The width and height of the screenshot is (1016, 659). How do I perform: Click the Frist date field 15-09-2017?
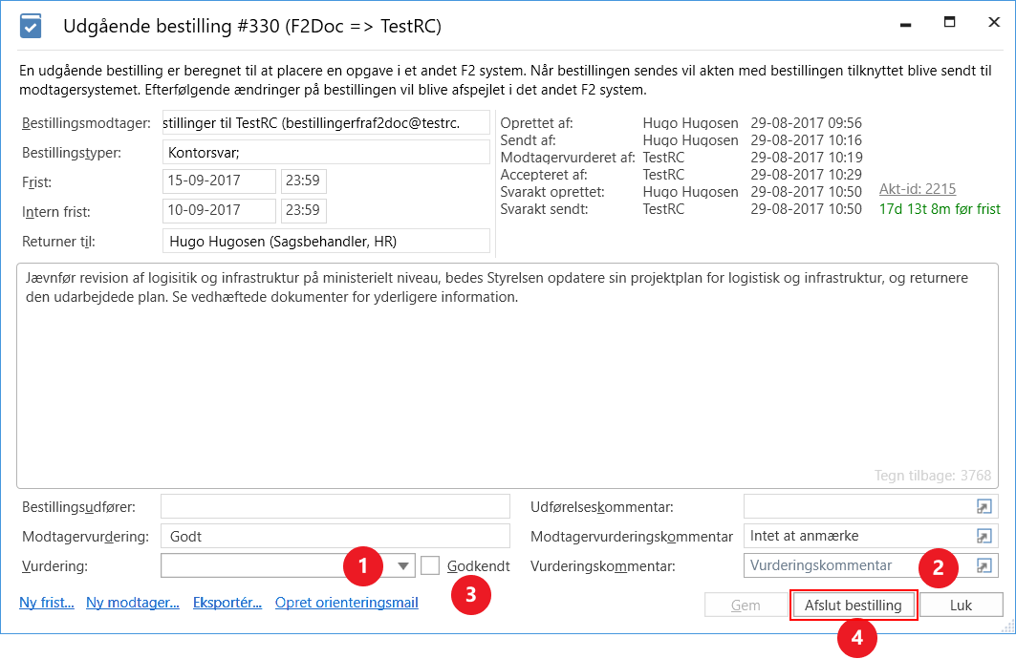pyautogui.click(x=218, y=181)
